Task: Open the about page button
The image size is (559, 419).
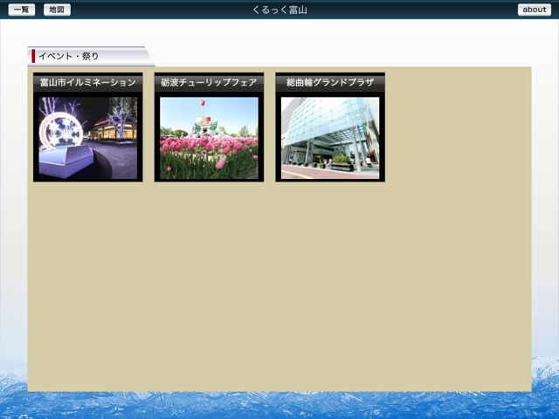Action: click(x=534, y=10)
